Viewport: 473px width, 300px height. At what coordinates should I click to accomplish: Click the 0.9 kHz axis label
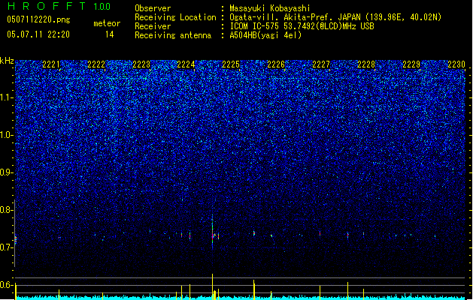6,172
